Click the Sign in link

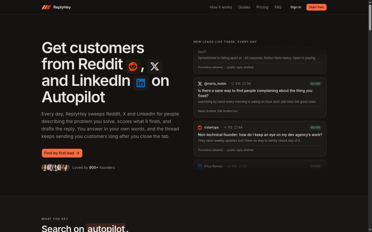(296, 7)
